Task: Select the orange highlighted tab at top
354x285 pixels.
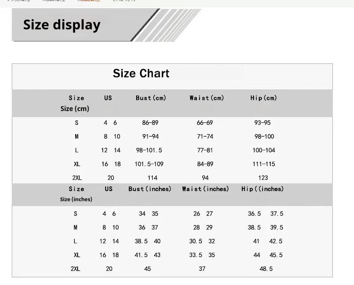Action: 89,1
